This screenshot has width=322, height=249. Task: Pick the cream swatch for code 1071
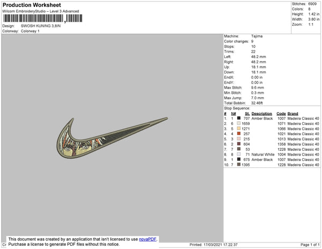239,123
